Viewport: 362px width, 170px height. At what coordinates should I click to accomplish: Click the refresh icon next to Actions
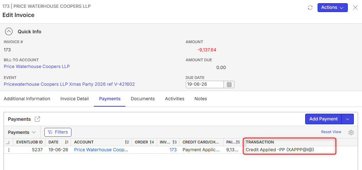(x=310, y=7)
